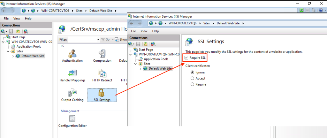The height and width of the screenshot is (138, 327).
Task: Collapse Sites node in the front window tree
Action: point(135,64)
